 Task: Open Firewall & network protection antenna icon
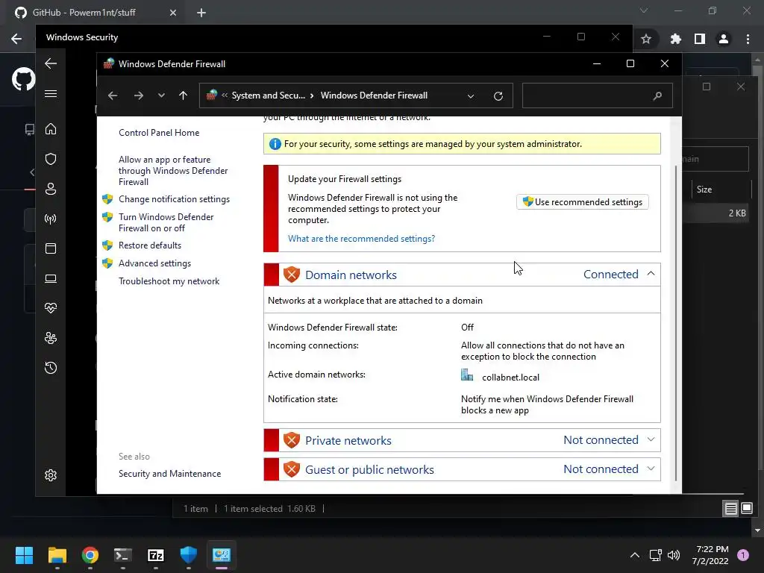click(51, 219)
